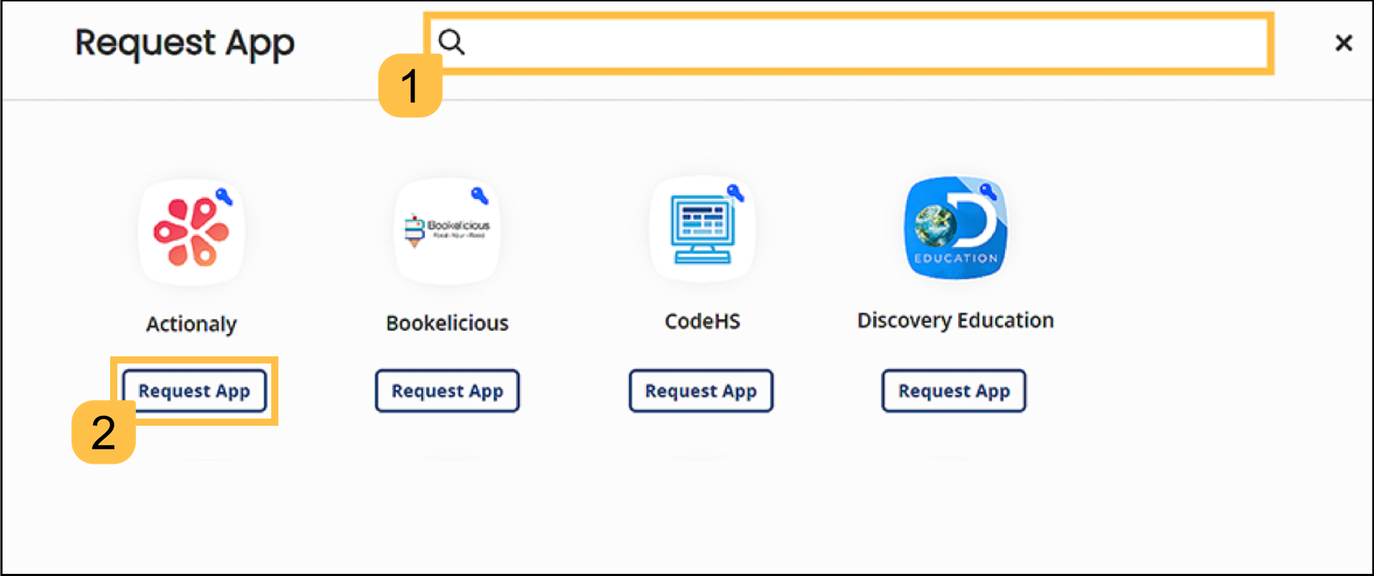Click the Discovery Education name label

[x=955, y=321]
